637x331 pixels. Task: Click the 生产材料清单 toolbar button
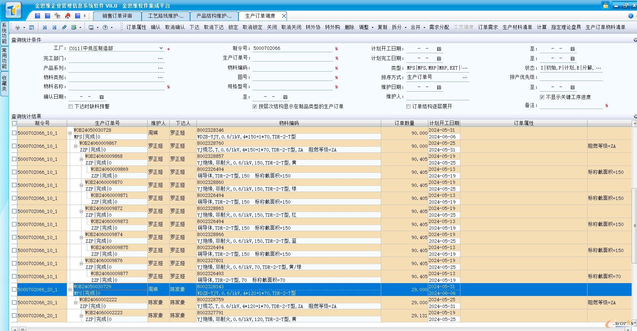click(517, 27)
